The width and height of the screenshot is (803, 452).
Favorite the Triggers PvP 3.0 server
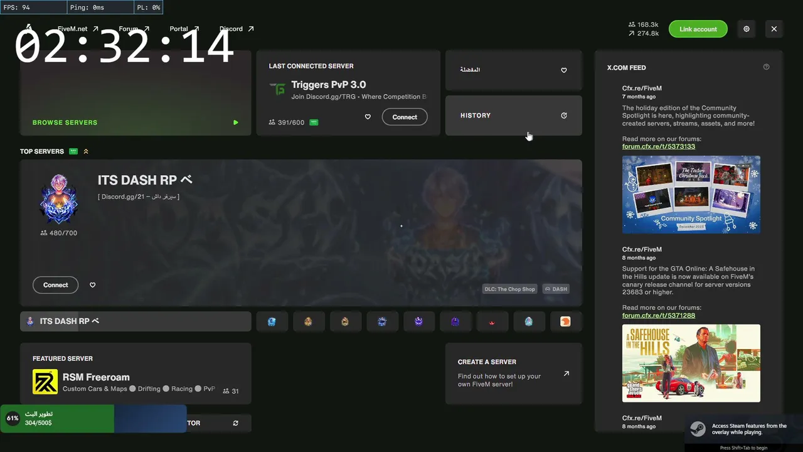(368, 117)
